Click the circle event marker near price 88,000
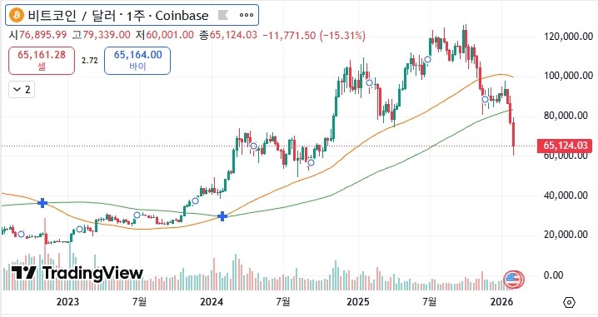The width and height of the screenshot is (598, 317). pos(485,100)
